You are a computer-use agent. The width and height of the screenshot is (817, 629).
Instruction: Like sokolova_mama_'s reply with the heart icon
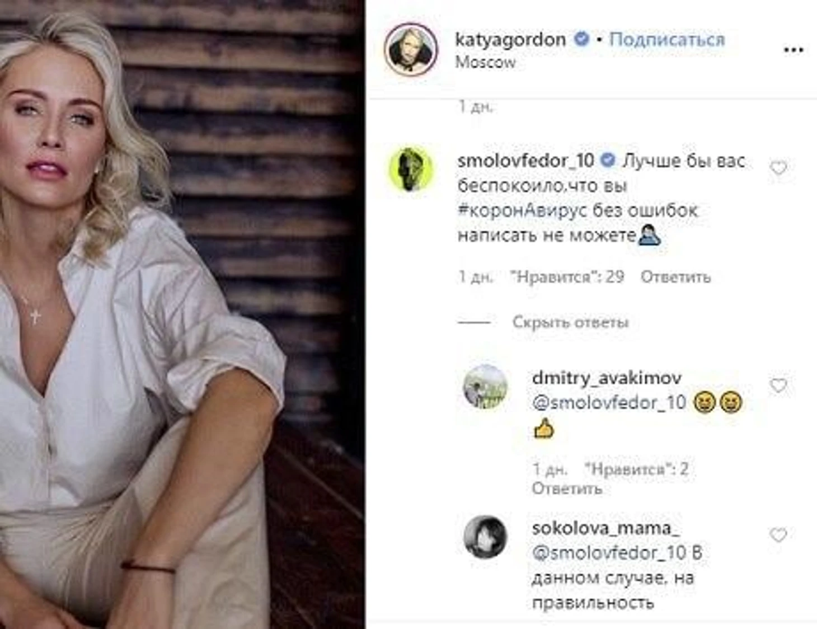pyautogui.click(x=778, y=535)
